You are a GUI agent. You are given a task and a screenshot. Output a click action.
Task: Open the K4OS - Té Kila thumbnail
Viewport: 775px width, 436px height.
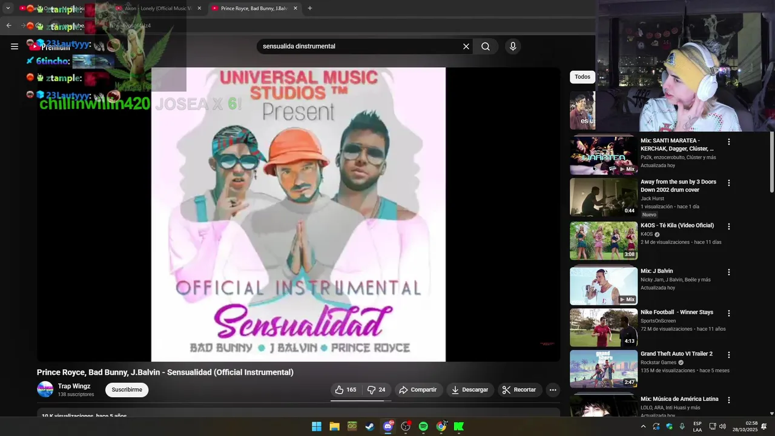click(604, 240)
